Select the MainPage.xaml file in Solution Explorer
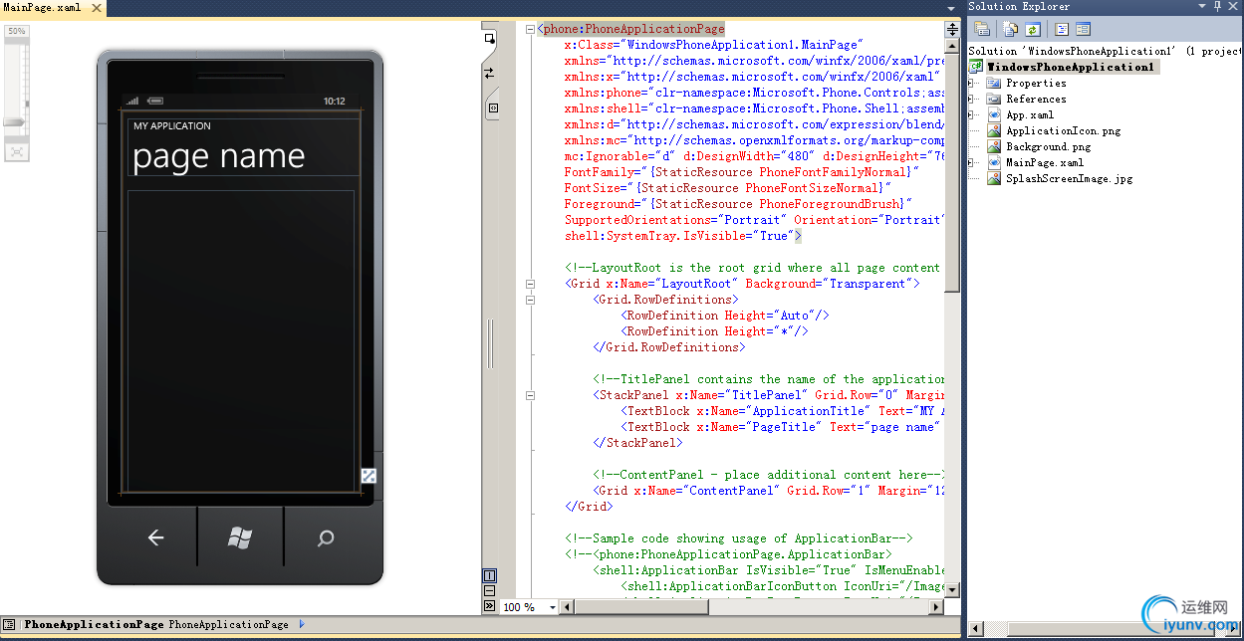Image resolution: width=1244 pixels, height=641 pixels. coord(1045,163)
